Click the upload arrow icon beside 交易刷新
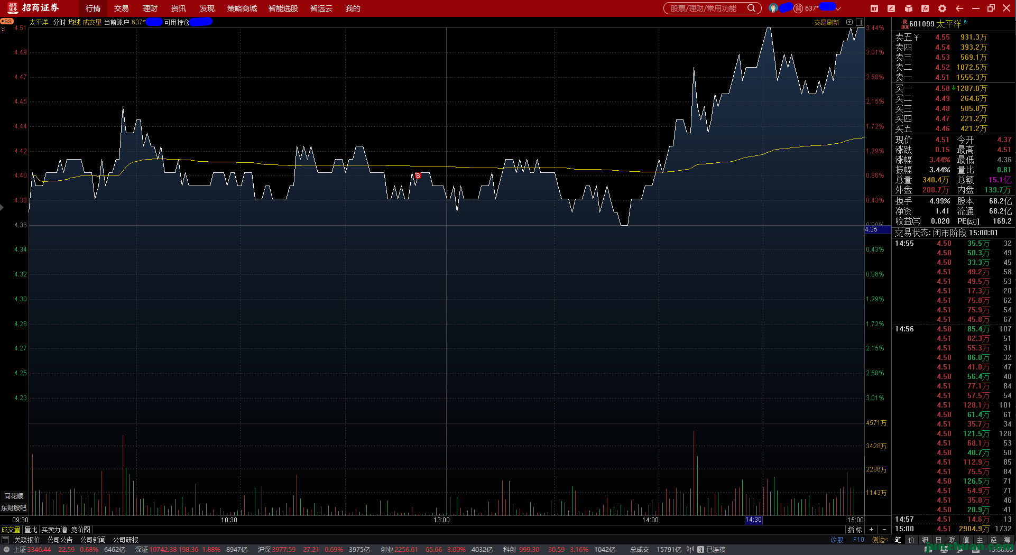1016x555 pixels. 849,22
